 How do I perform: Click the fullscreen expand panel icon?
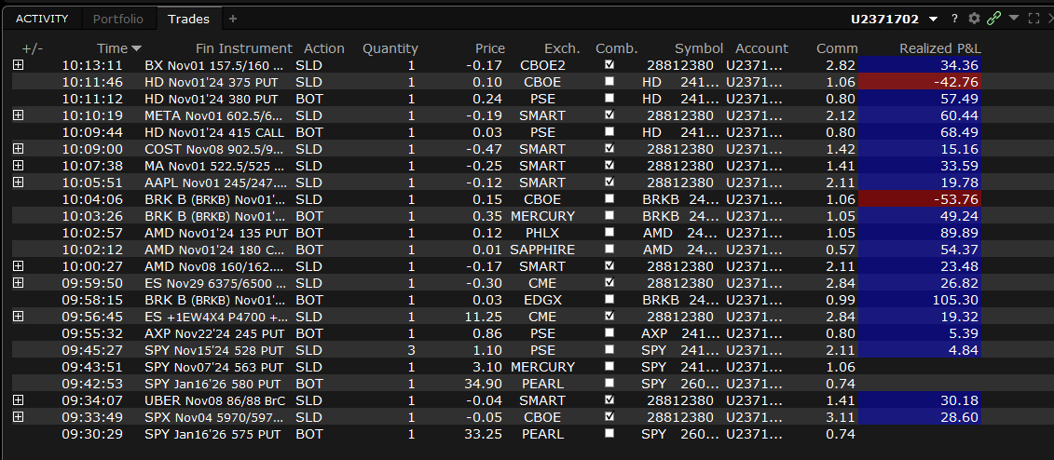coord(1034,19)
